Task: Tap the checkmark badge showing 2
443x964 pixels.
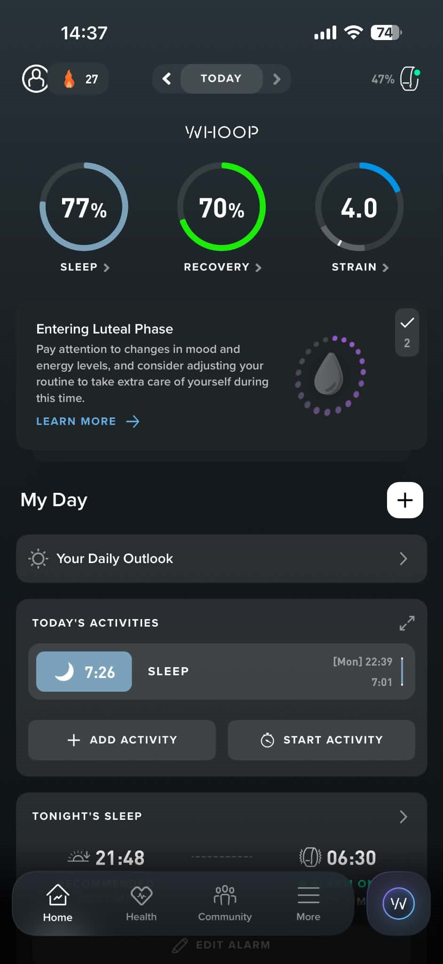Action: [x=407, y=332]
